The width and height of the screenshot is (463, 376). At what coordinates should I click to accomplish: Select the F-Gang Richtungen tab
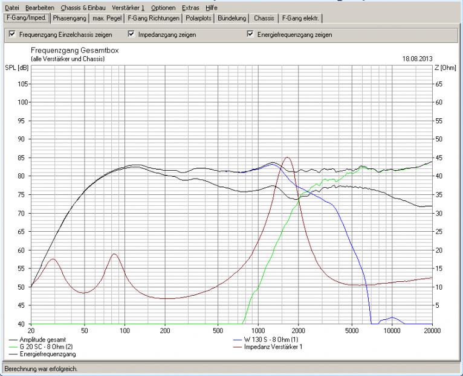(x=154, y=18)
